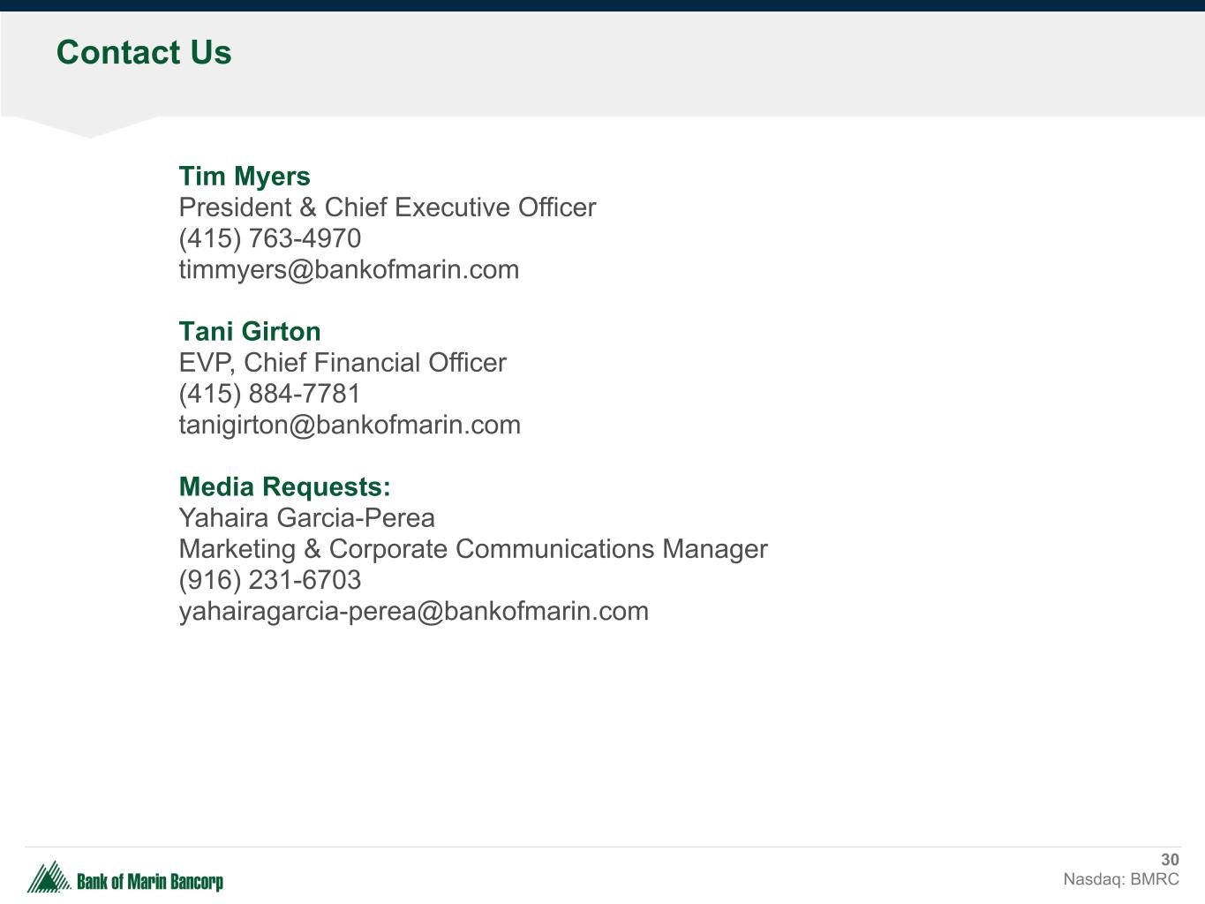Click the dark navy bar atop the slide

[x=602, y=5]
